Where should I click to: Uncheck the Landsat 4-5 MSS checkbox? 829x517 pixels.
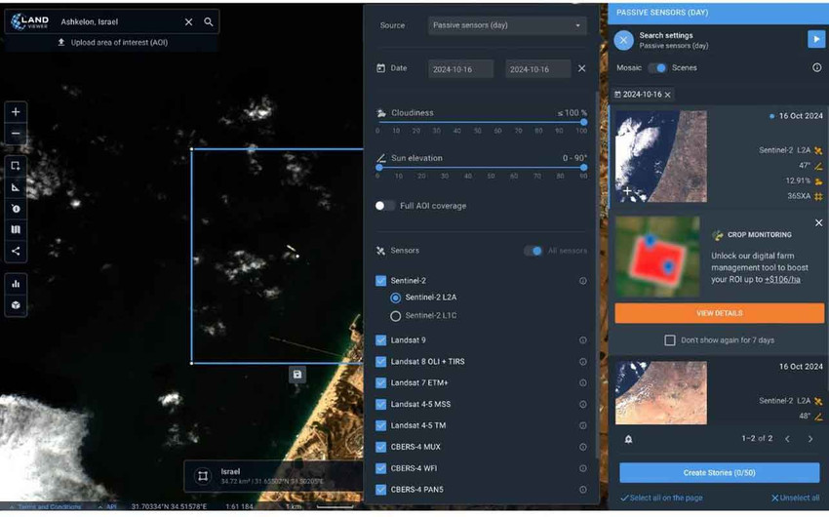380,405
